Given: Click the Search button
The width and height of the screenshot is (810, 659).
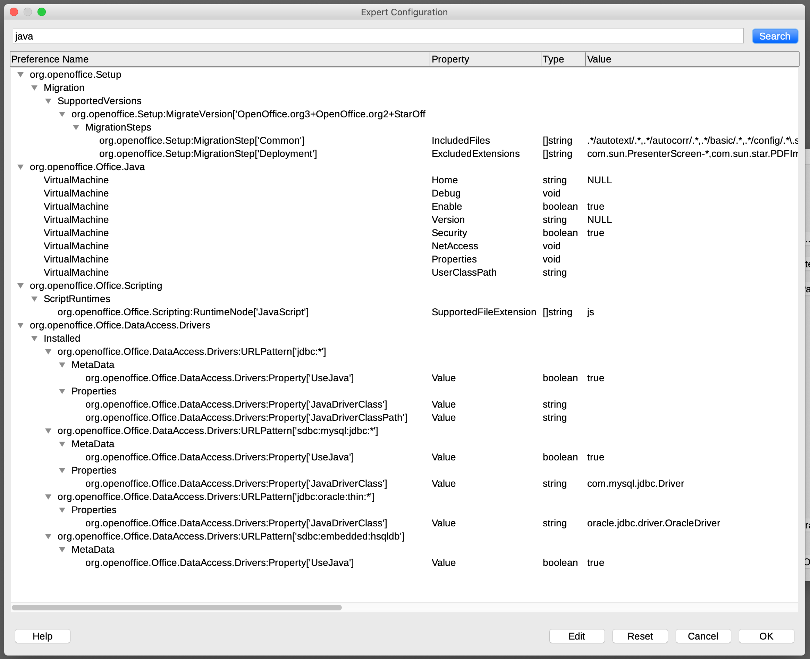Looking at the screenshot, I should point(774,36).
